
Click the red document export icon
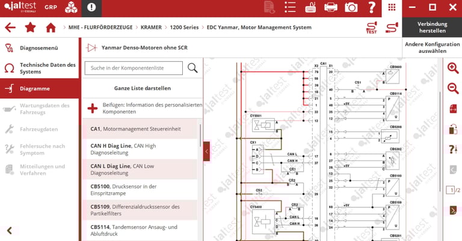coord(453,109)
